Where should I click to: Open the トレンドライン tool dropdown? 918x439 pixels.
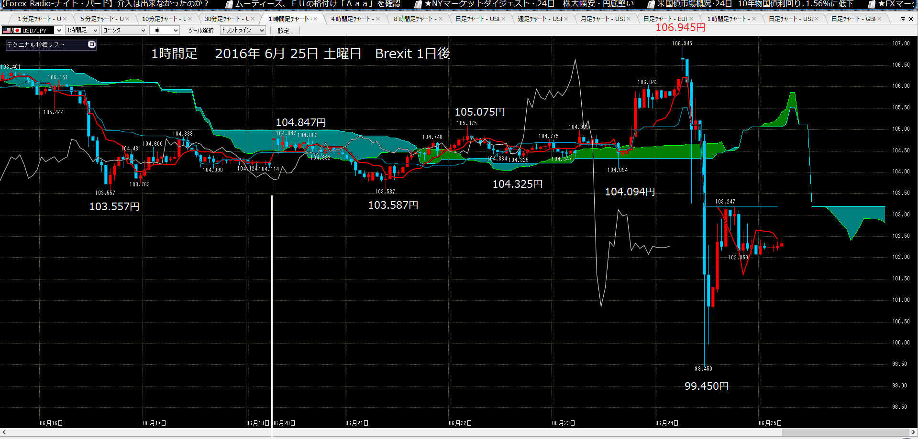pos(262,30)
